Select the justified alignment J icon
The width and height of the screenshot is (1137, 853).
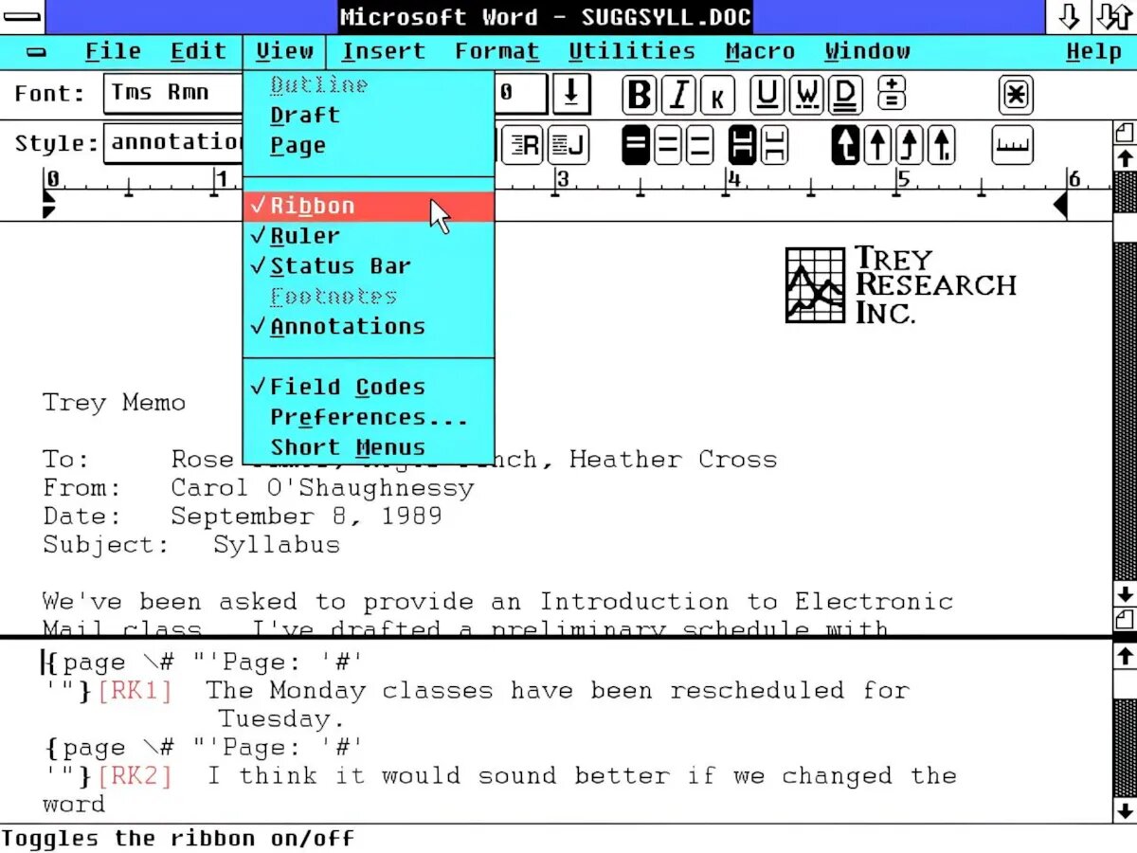coord(568,146)
